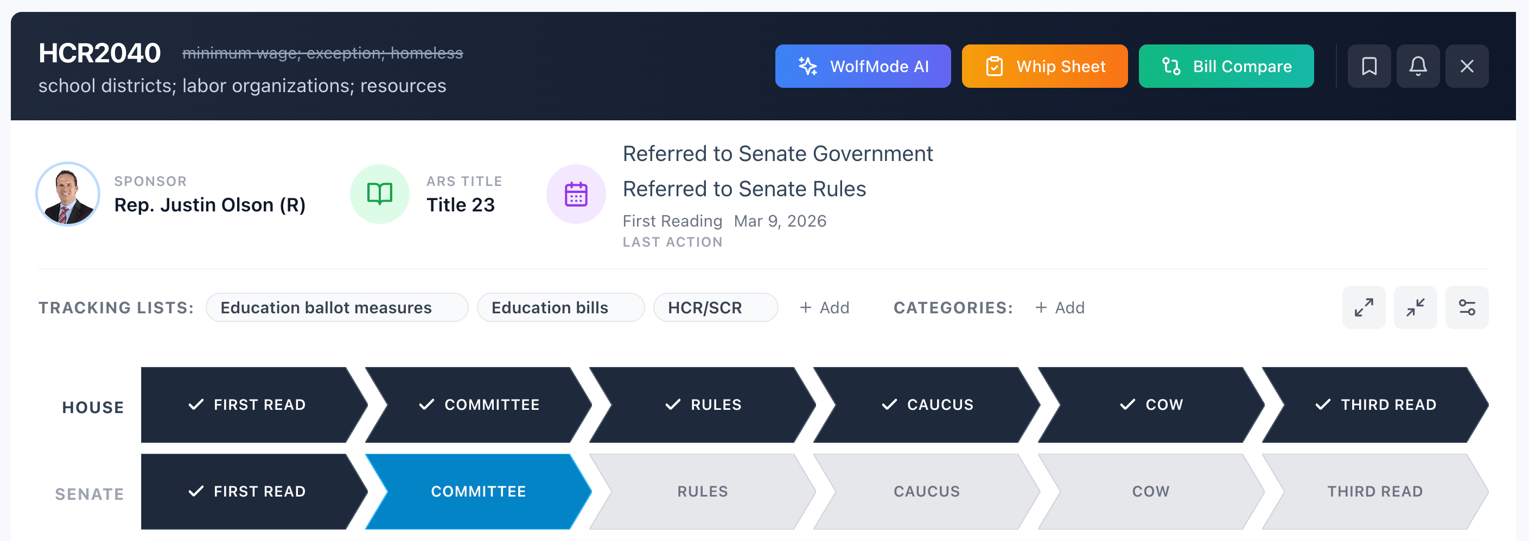Select the House Third Read stage
Viewport: 1529px width, 541px height.
click(x=1375, y=404)
